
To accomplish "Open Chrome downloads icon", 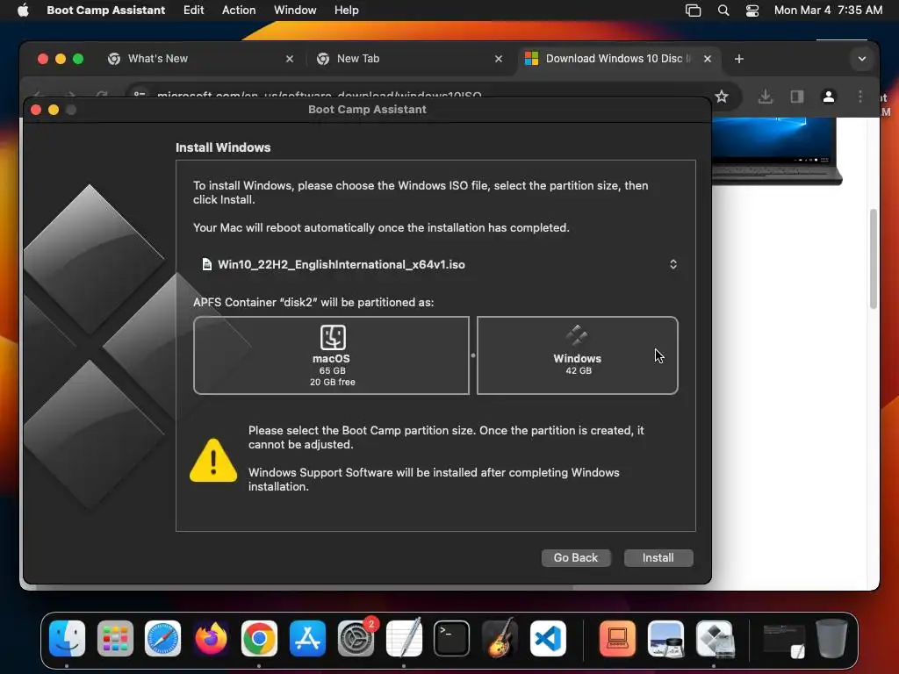I will pos(766,97).
